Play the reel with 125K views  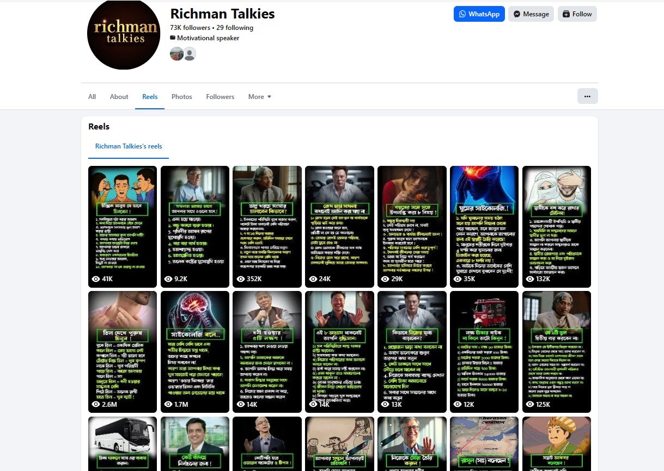coord(557,352)
